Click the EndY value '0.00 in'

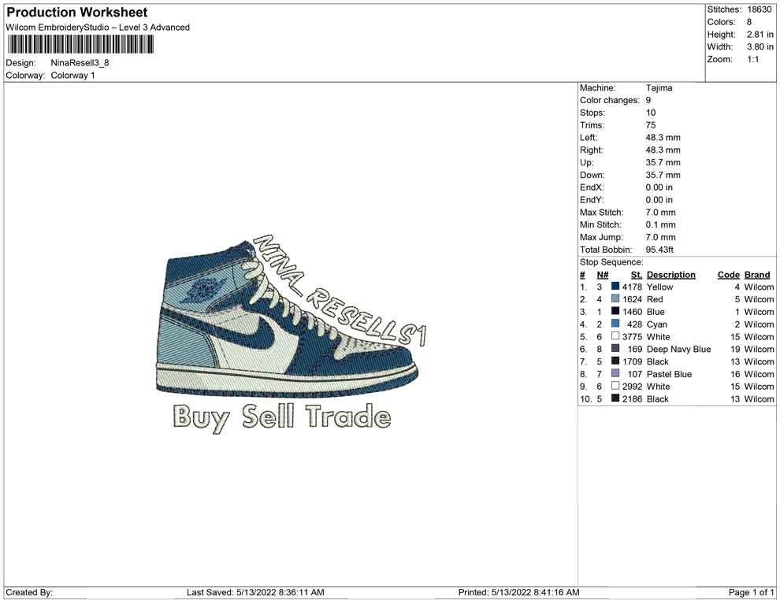click(659, 200)
